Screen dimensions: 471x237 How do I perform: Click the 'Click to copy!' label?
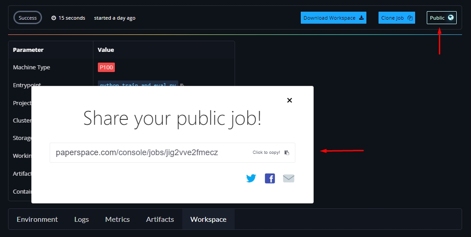[266, 152]
